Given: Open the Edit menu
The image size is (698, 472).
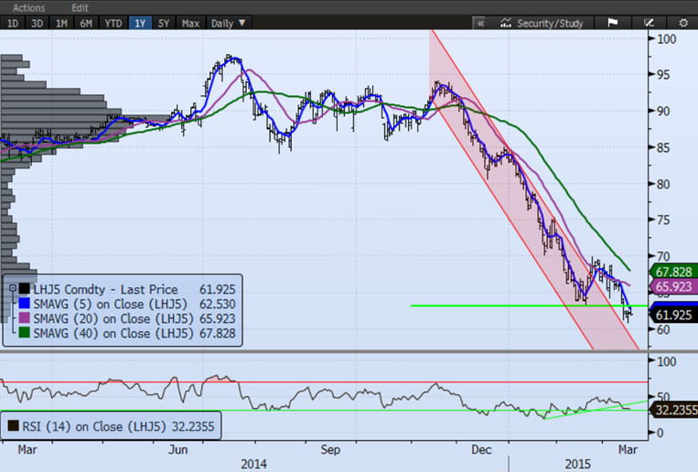Looking at the screenshot, I should (x=81, y=6).
